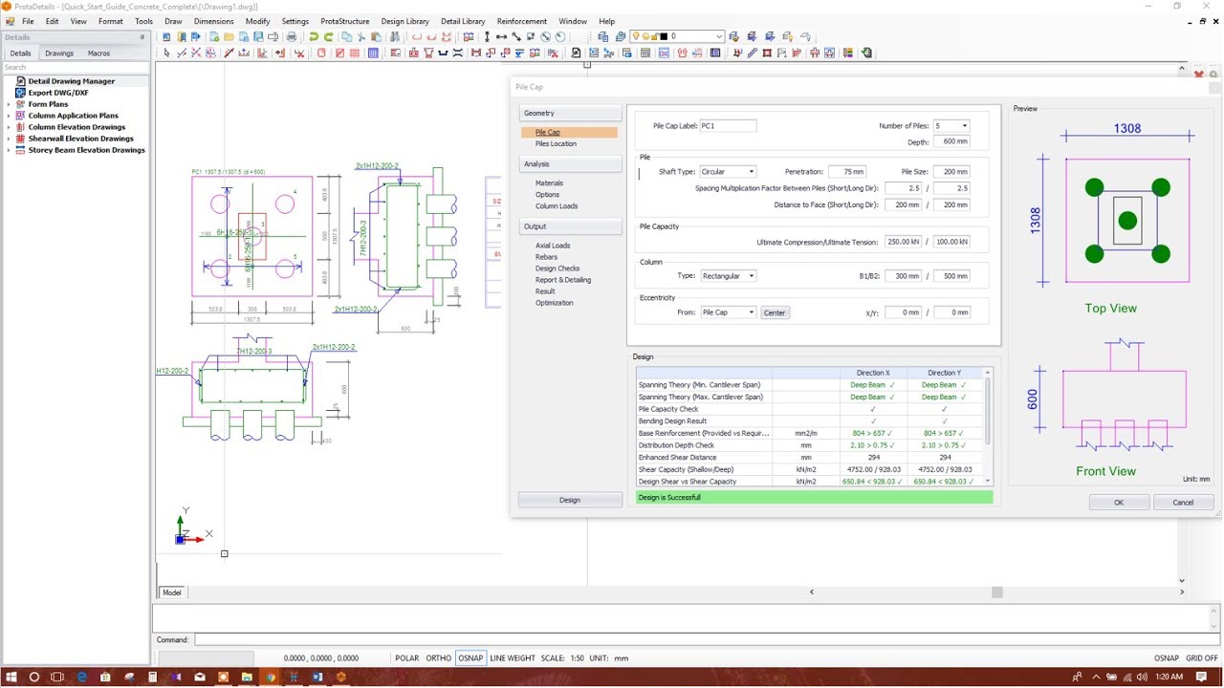
Task: Click the Redo icon next to Undo
Action: click(327, 37)
